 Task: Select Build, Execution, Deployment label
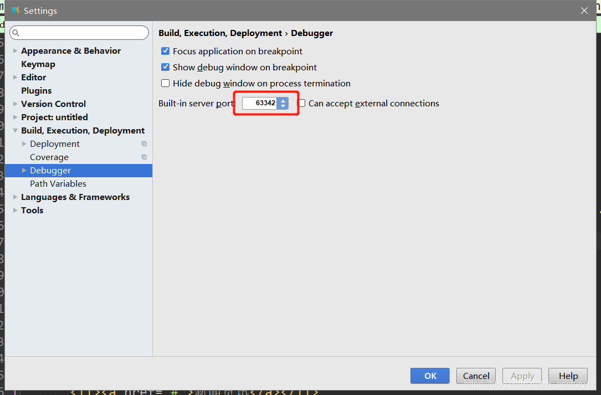[x=83, y=130]
